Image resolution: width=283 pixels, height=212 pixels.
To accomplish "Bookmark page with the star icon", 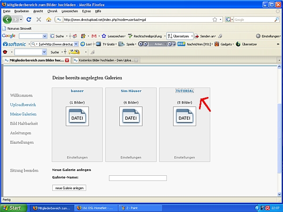I will [x=215, y=19].
